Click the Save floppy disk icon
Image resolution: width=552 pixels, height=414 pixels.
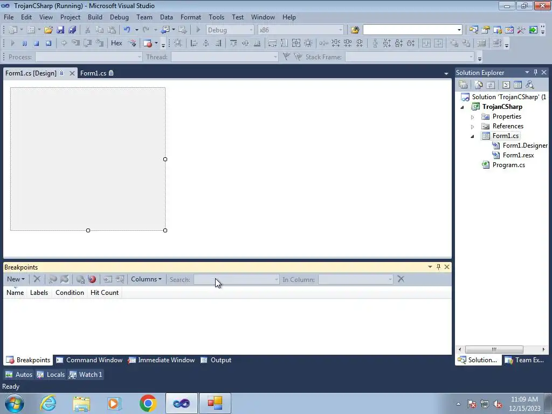point(60,30)
